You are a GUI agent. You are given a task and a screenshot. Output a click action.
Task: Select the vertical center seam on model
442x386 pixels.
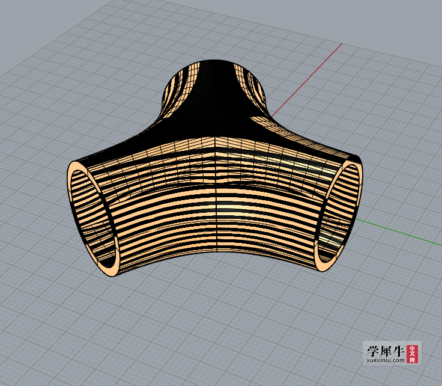[x=216, y=195]
